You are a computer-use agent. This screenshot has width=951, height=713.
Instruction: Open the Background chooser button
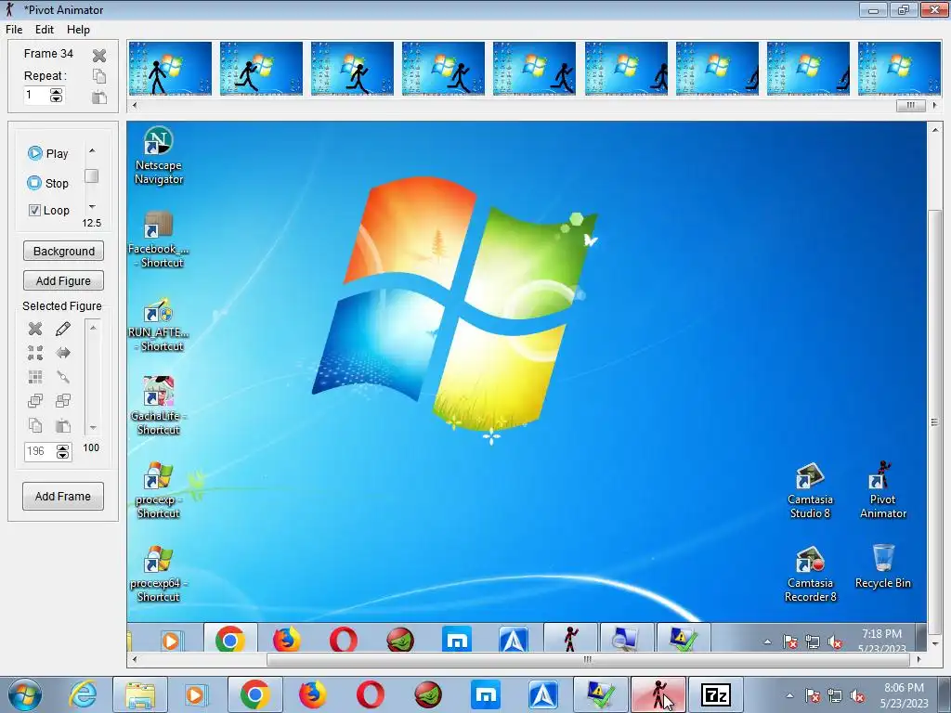(x=64, y=251)
